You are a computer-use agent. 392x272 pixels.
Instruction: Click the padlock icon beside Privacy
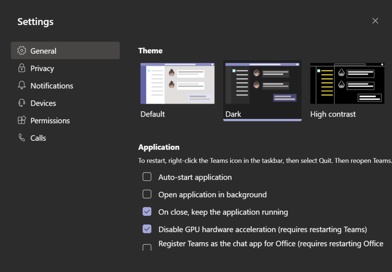[22, 68]
